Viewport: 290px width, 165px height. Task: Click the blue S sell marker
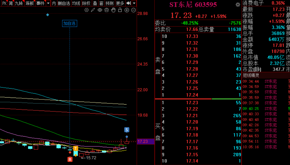127,130
